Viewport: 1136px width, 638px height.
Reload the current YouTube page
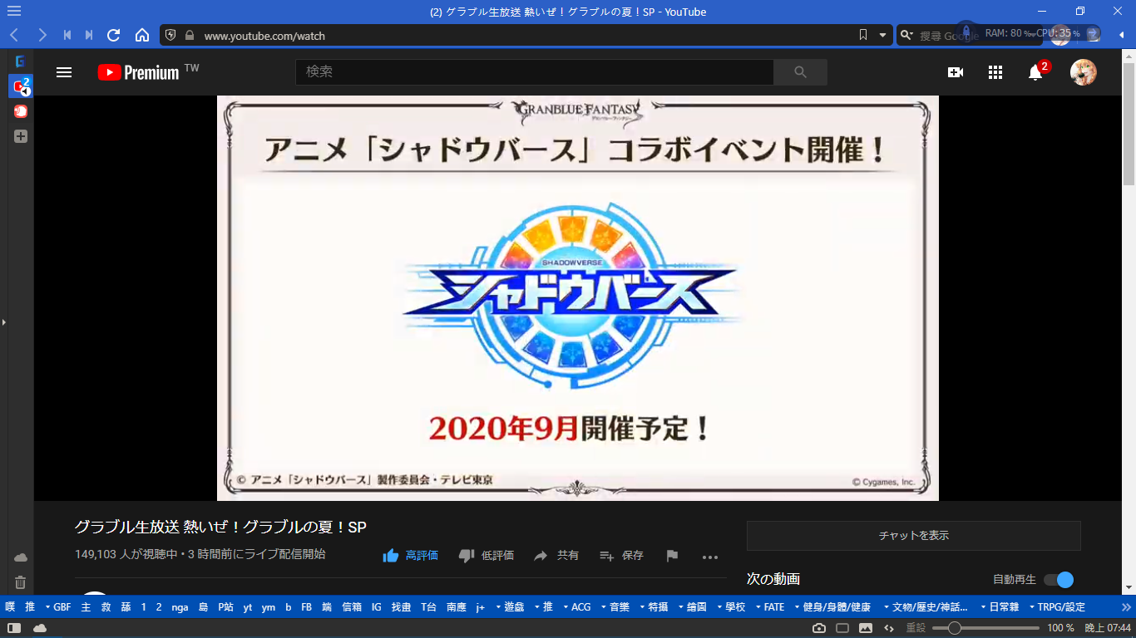[x=115, y=35]
